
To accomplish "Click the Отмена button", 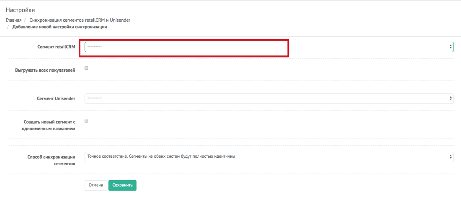I will pyautogui.click(x=96, y=185).
